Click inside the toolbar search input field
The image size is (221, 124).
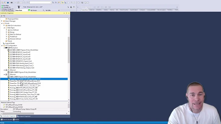(40, 2)
